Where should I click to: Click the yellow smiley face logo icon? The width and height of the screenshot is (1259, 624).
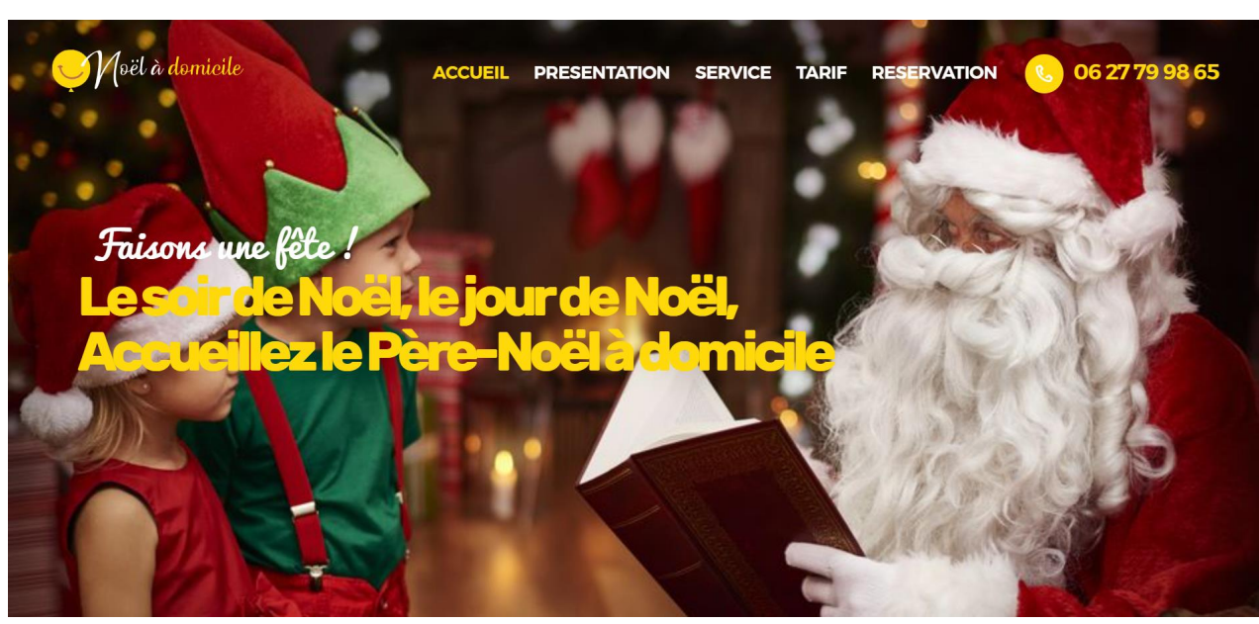(x=70, y=69)
